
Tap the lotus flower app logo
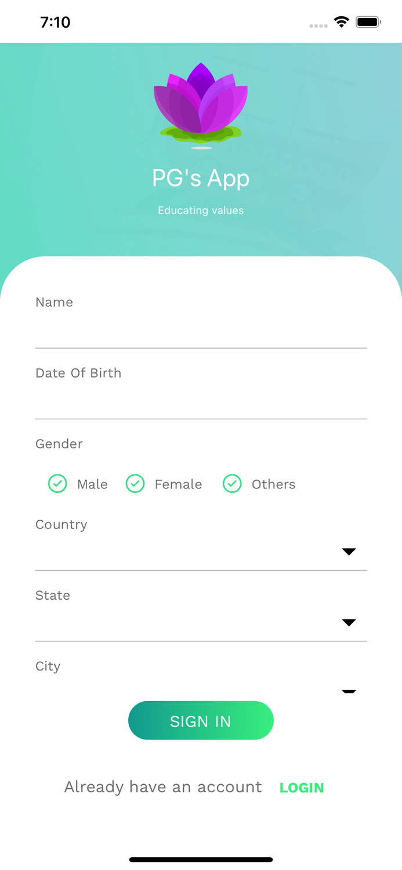pyautogui.click(x=201, y=104)
